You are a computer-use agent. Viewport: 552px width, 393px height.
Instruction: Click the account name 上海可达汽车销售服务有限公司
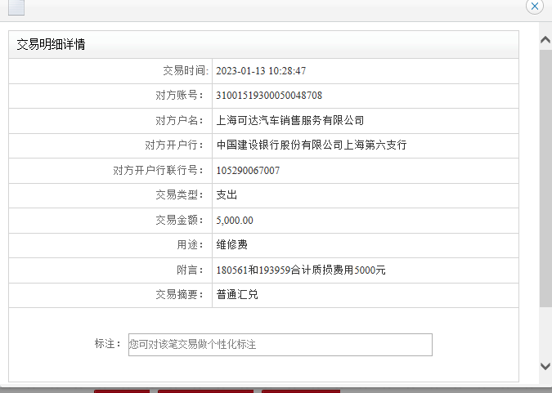point(289,121)
